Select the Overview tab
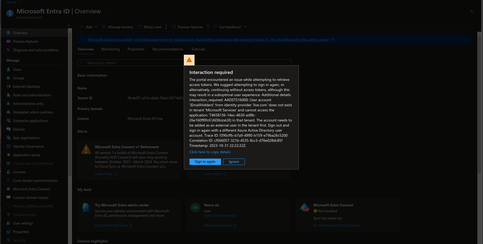483x244 pixels. pos(86,49)
